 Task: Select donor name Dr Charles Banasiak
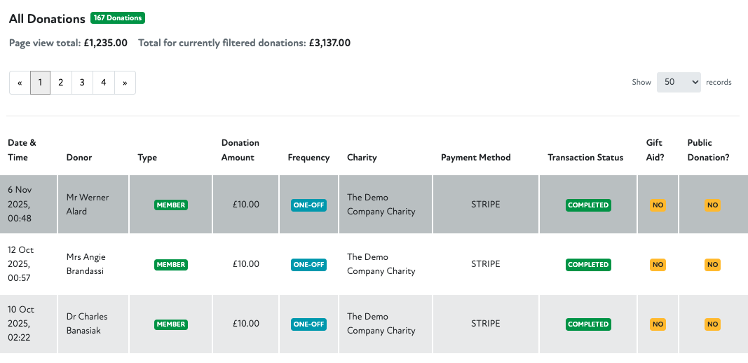coord(87,323)
